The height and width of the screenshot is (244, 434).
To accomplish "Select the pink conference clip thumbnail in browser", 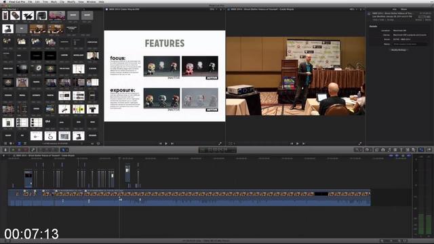I will [57, 15].
